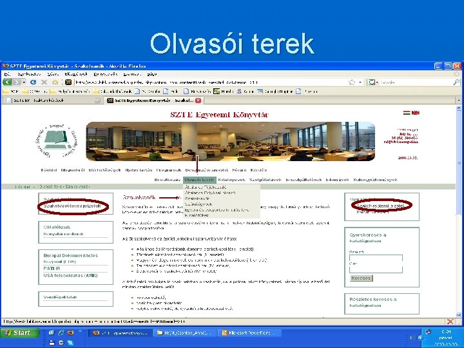464x348 pixels.
Task: Go back with Firefox back arrow
Action: [7, 82]
